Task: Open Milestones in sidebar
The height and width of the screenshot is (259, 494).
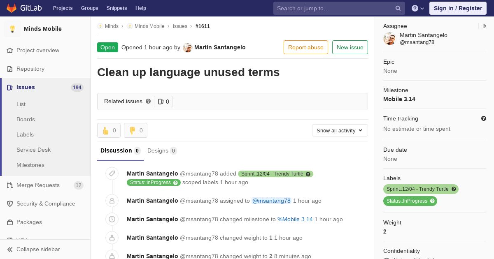Action: [x=30, y=165]
